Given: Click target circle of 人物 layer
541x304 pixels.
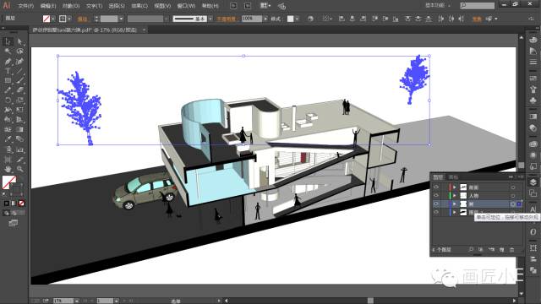Looking at the screenshot, I should click(513, 195).
